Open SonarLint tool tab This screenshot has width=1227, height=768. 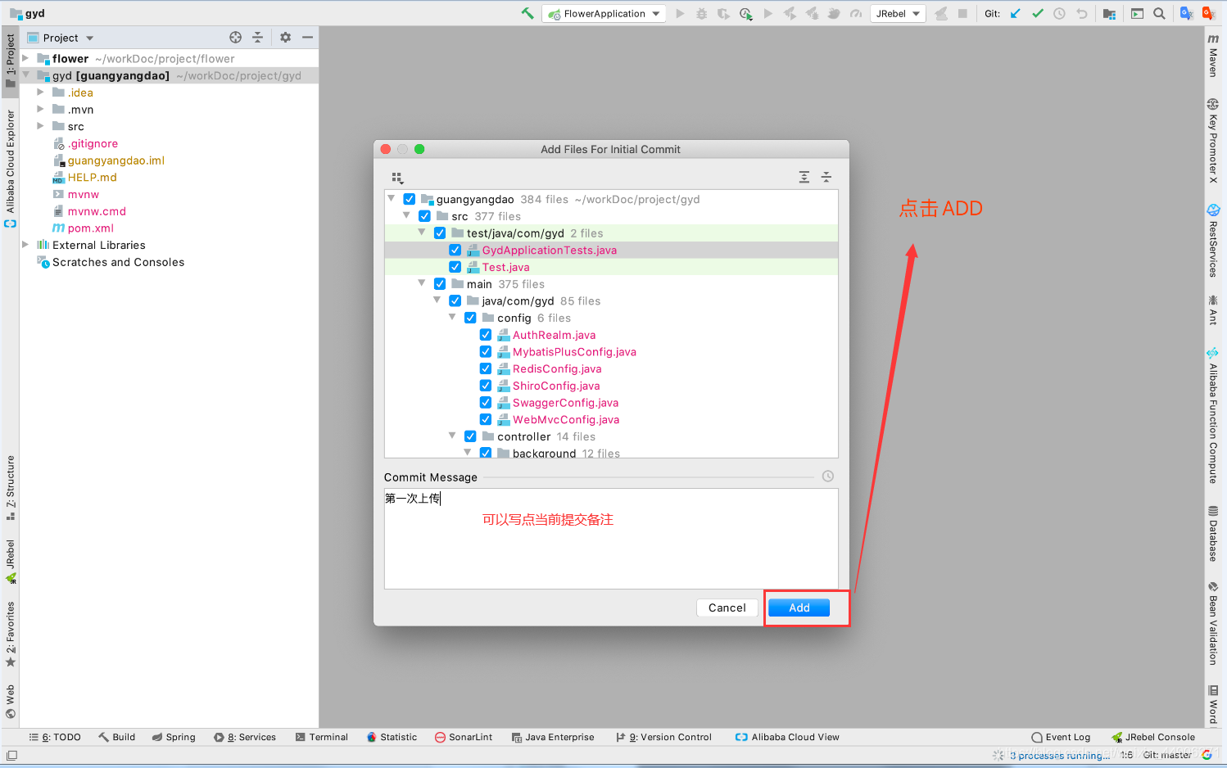[464, 737]
